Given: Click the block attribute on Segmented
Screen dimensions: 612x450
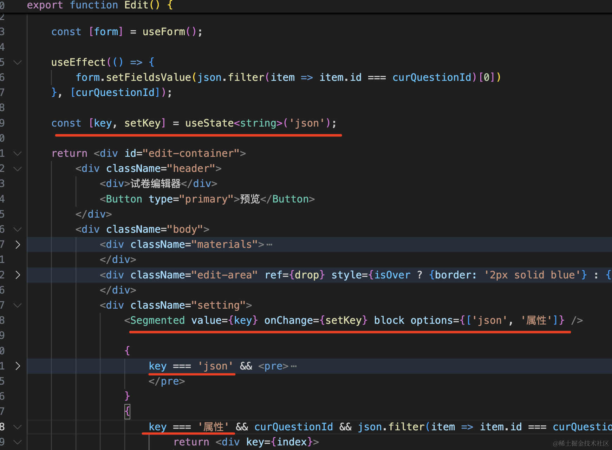Looking at the screenshot, I should tap(389, 320).
